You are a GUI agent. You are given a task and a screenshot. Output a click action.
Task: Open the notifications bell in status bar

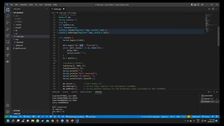217,117
